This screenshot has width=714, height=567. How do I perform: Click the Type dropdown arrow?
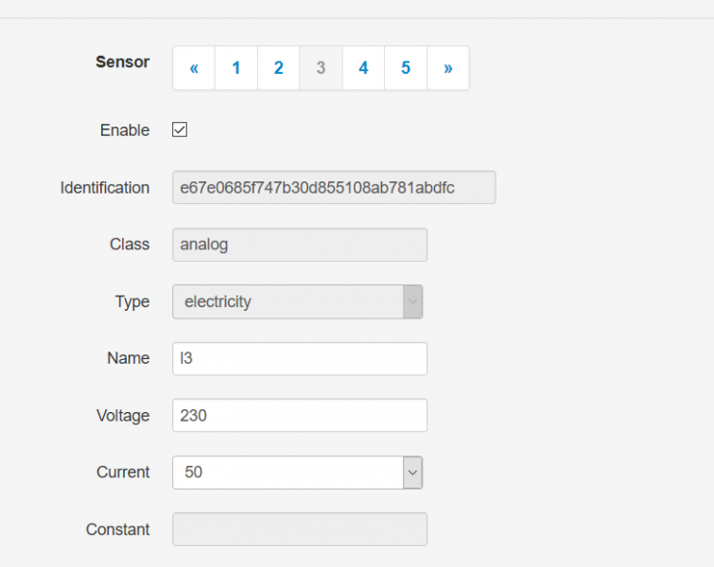pyautogui.click(x=412, y=302)
